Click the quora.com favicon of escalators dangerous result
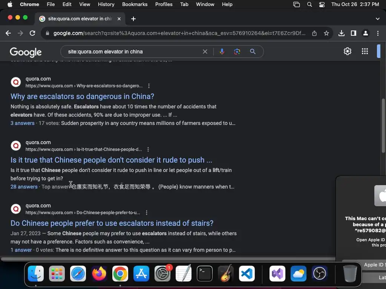The image size is (386, 289). coord(16,82)
